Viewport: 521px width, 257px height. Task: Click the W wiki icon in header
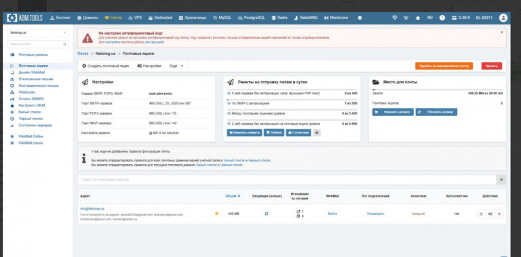click(406, 18)
